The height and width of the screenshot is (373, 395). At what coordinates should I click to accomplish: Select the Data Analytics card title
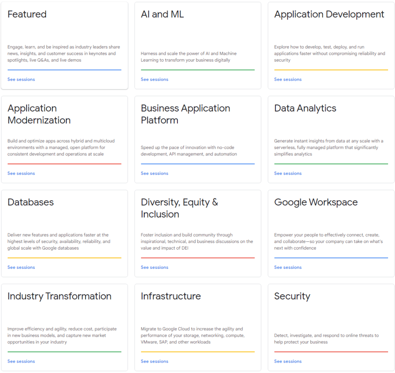point(305,108)
